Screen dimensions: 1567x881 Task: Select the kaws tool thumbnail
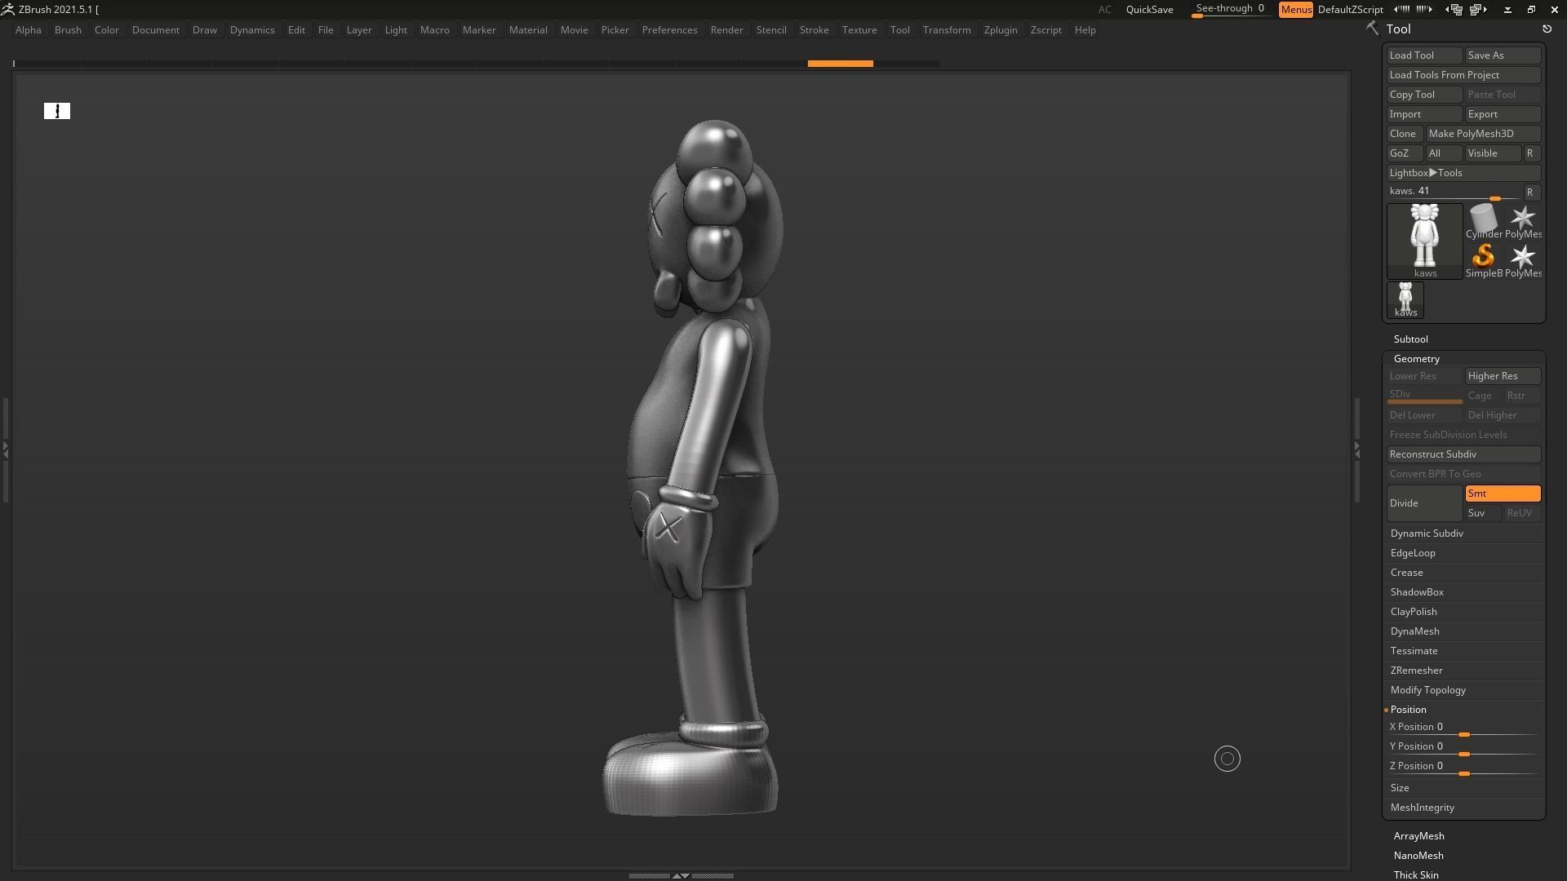click(1424, 241)
